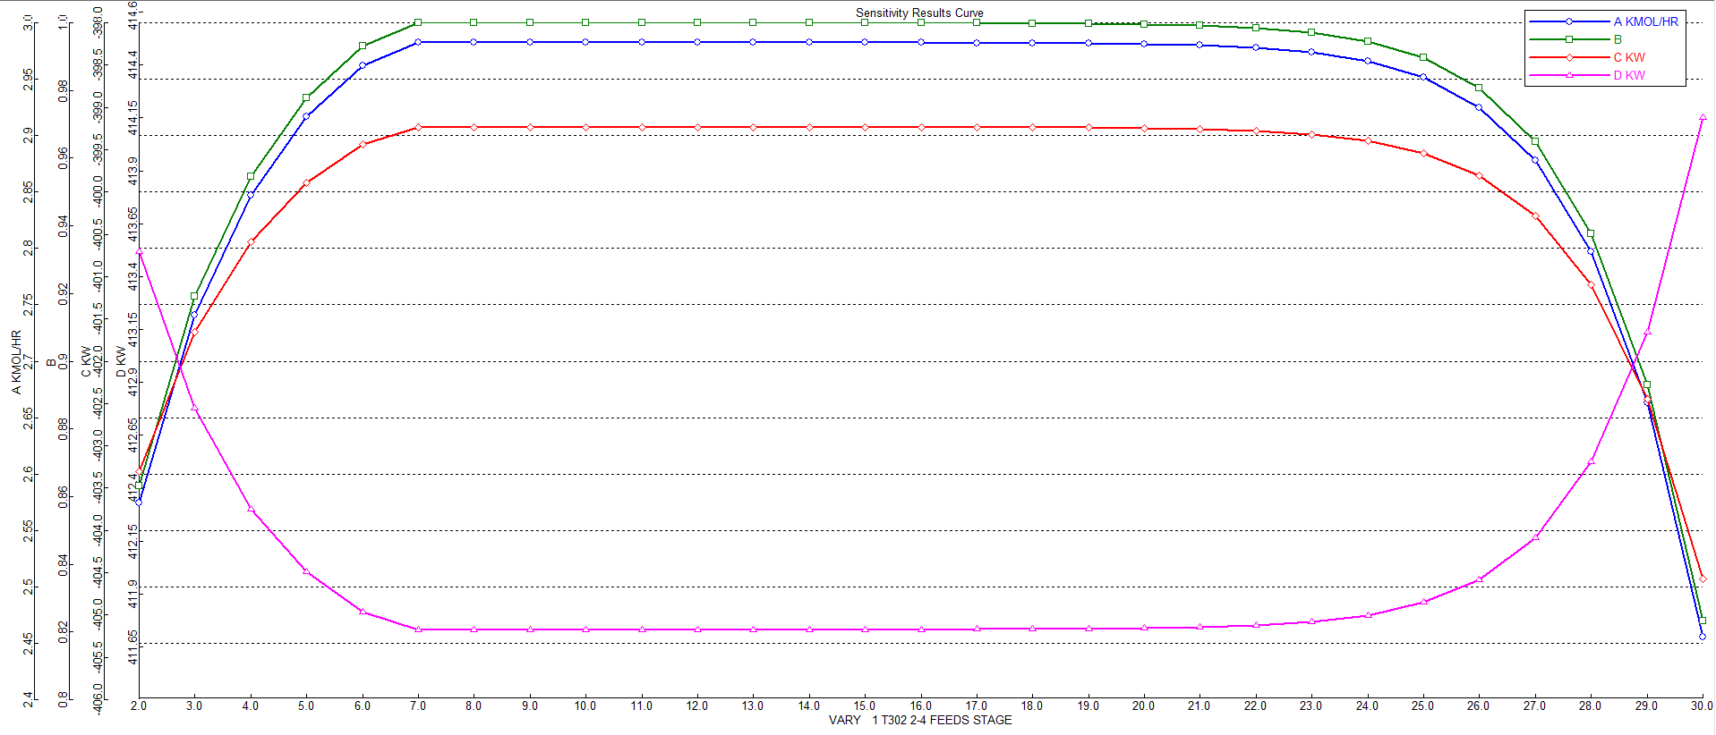This screenshot has width=1716, height=735.
Task: Click the x-axis tick label 28.0
Action: click(1591, 705)
